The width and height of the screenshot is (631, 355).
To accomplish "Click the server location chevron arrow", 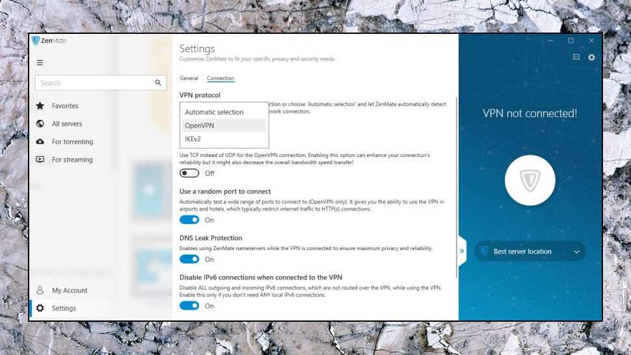I will coord(576,252).
